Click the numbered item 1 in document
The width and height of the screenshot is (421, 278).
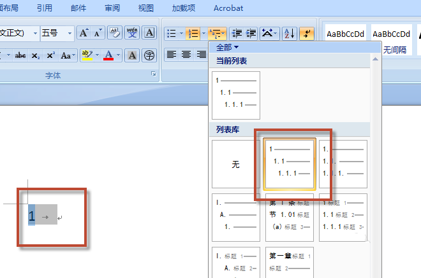click(32, 215)
